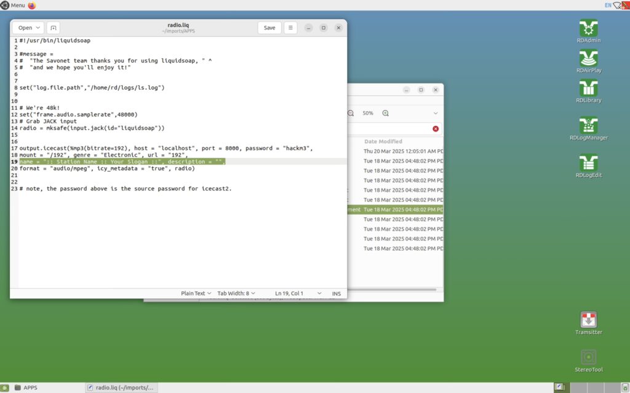Click the file manager horizontal scrollbar
Screen dimensions: 630x393
click(392, 289)
